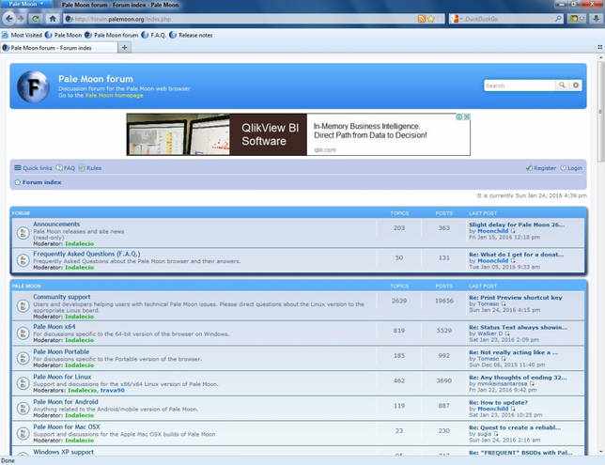Image resolution: width=605 pixels, height=465 pixels.
Task: Open the bookmarks toolbar button at top right
Action: click(577, 19)
